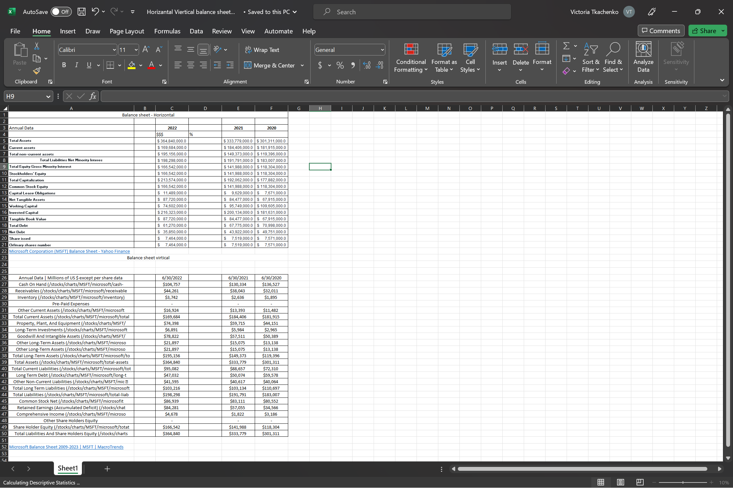This screenshot has height=488, width=733.
Task: Click the Insert Function fx icon
Action: 93,96
